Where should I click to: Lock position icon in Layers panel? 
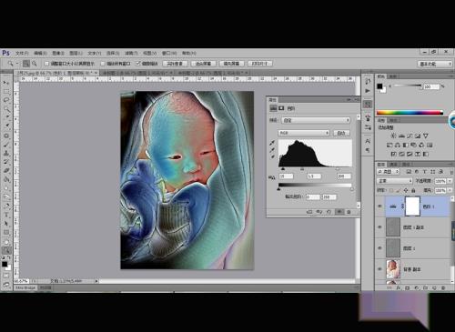pos(406,190)
